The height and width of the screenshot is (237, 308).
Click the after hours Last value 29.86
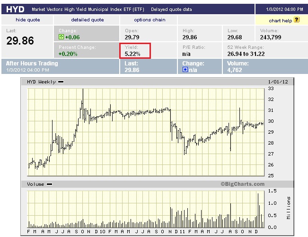(x=132, y=70)
